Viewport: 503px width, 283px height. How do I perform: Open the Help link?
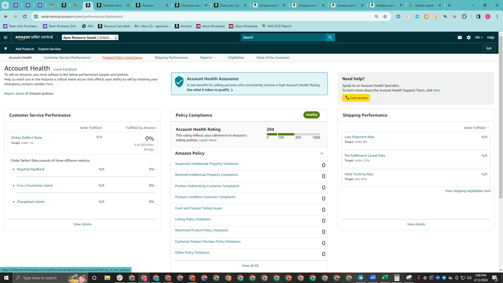tap(491, 37)
